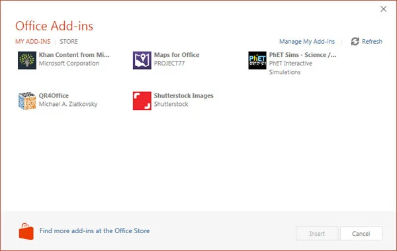This screenshot has width=397, height=251.
Task: Select the Khan Content tree icon
Action: (27, 60)
